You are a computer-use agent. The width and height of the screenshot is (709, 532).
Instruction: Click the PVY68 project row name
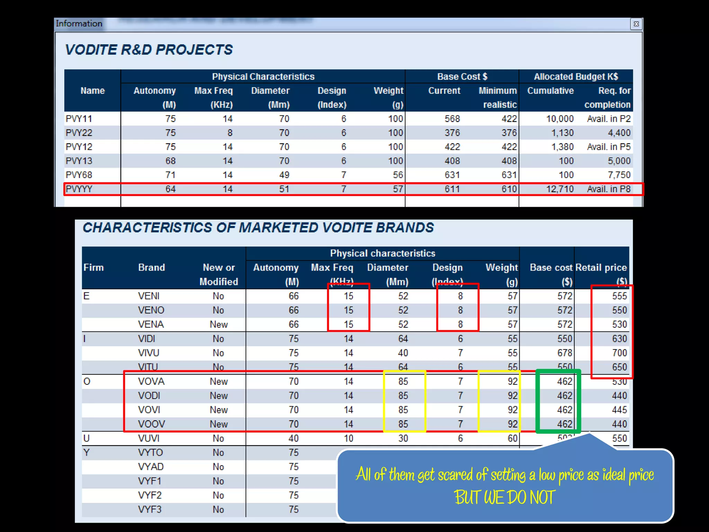pyautogui.click(x=79, y=175)
